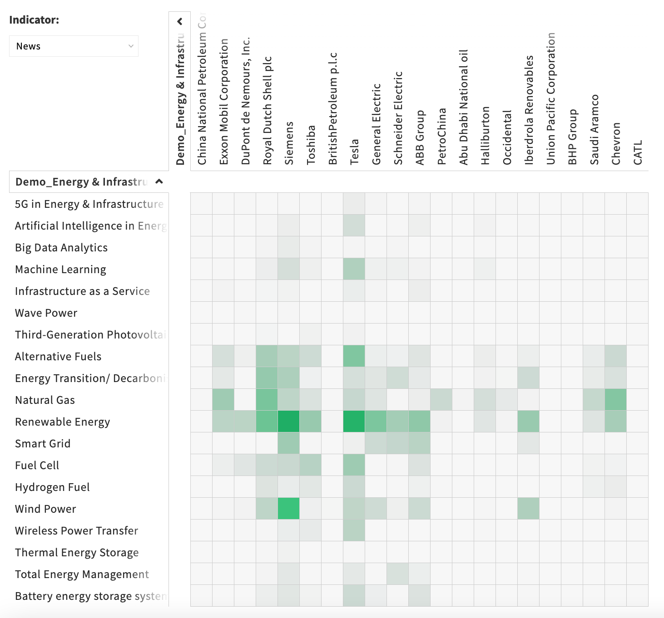Viewport: 664px width, 618px height.
Task: Select the Chevron column header
Action: coord(616,143)
